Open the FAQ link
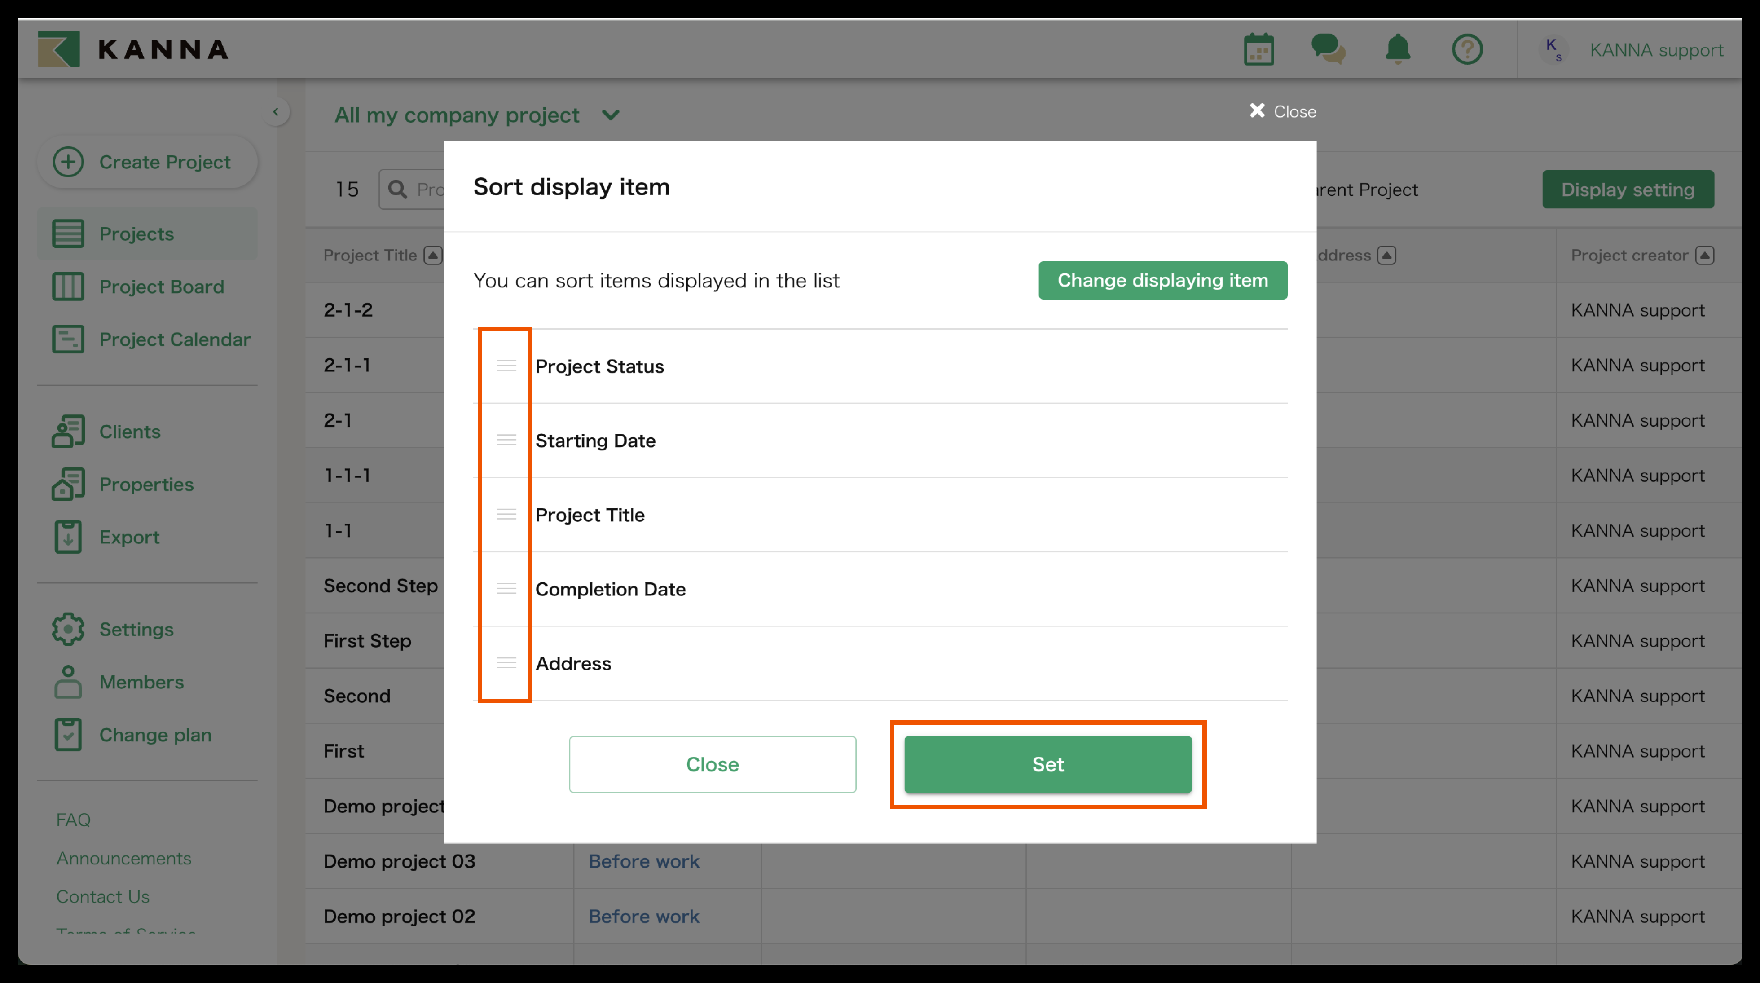1760x983 pixels. point(73,820)
